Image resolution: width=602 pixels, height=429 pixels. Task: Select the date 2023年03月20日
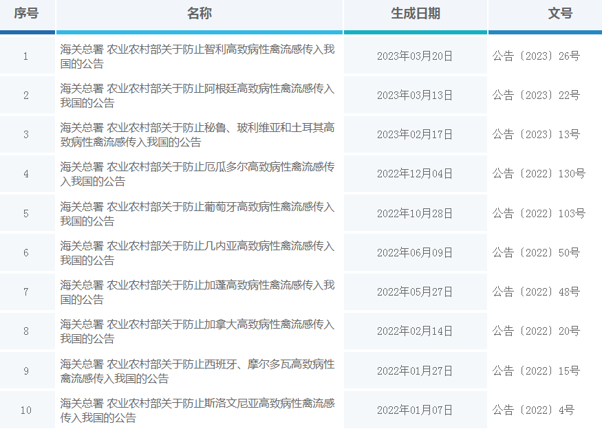click(x=415, y=56)
